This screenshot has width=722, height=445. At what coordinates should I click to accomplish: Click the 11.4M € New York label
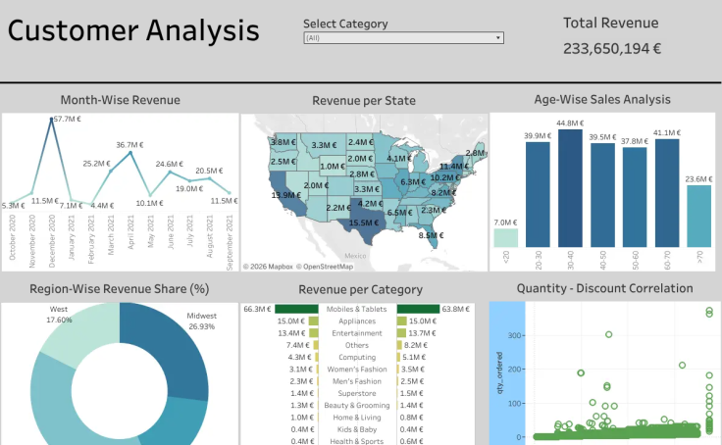[x=454, y=166]
